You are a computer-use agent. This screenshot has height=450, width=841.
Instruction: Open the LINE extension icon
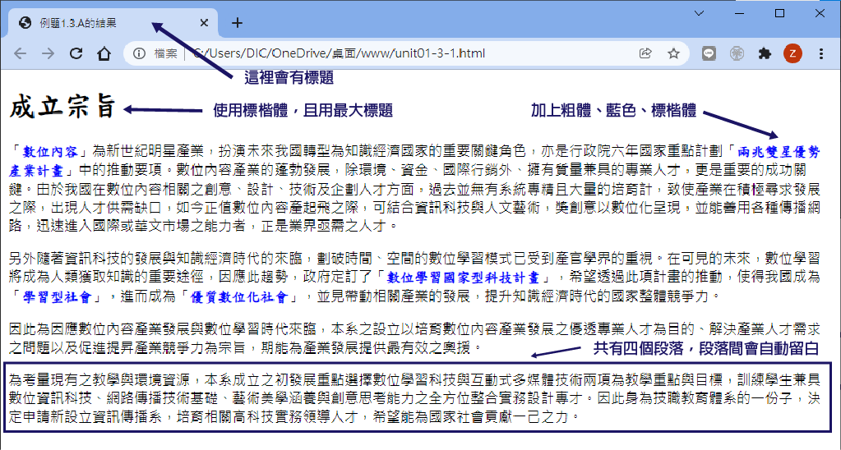(x=709, y=53)
